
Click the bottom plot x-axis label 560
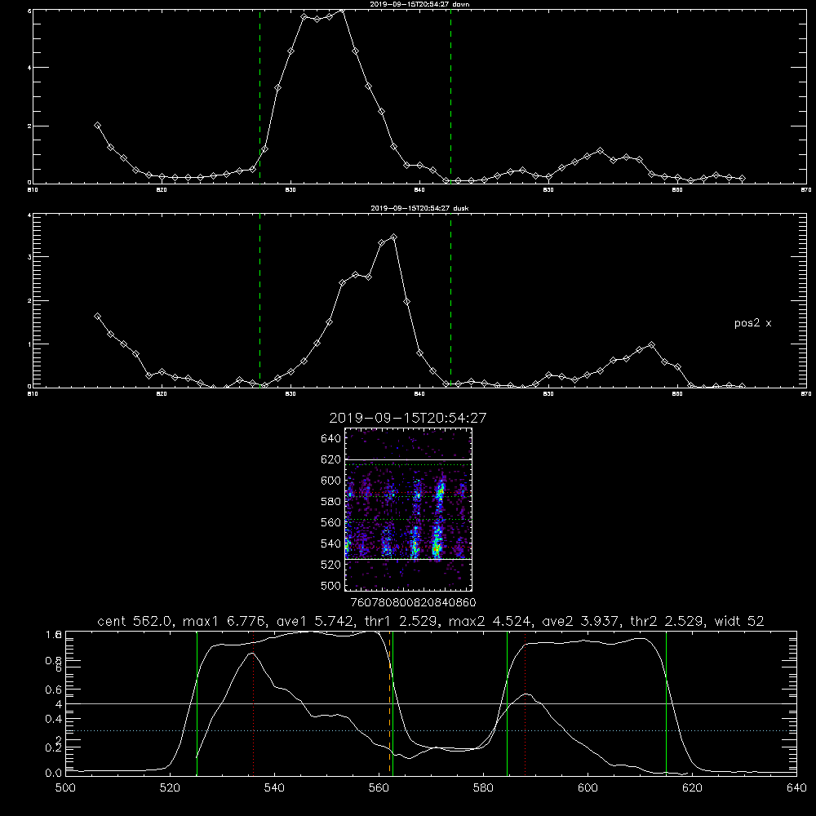click(379, 788)
